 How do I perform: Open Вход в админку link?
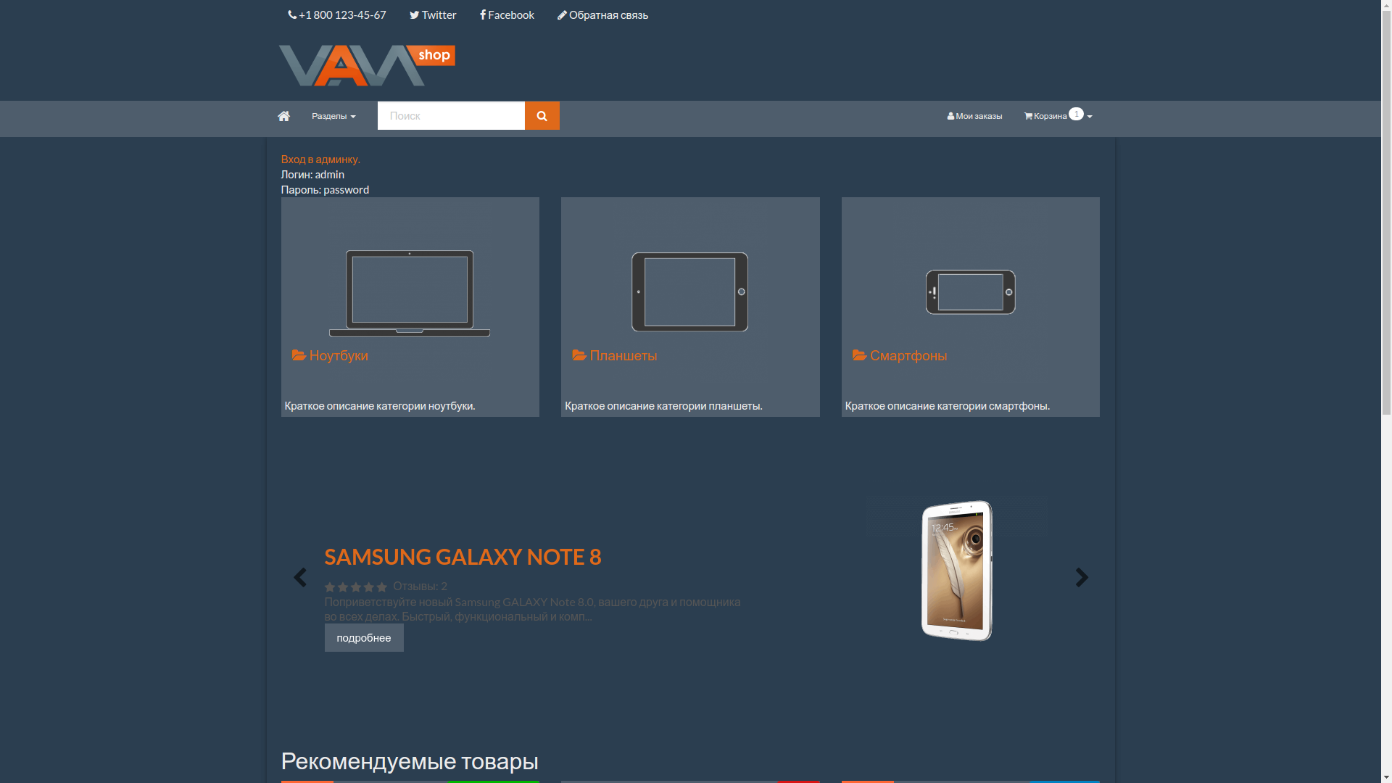[x=320, y=159]
